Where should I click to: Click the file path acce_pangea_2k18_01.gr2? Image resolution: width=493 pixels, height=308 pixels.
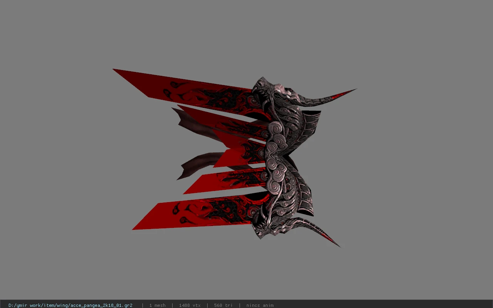pyautogui.click(x=70, y=305)
